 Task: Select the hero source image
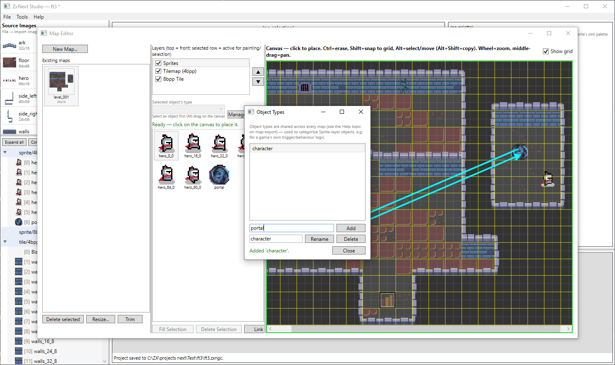click(19, 81)
